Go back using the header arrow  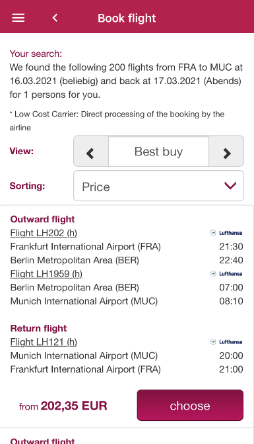click(55, 18)
